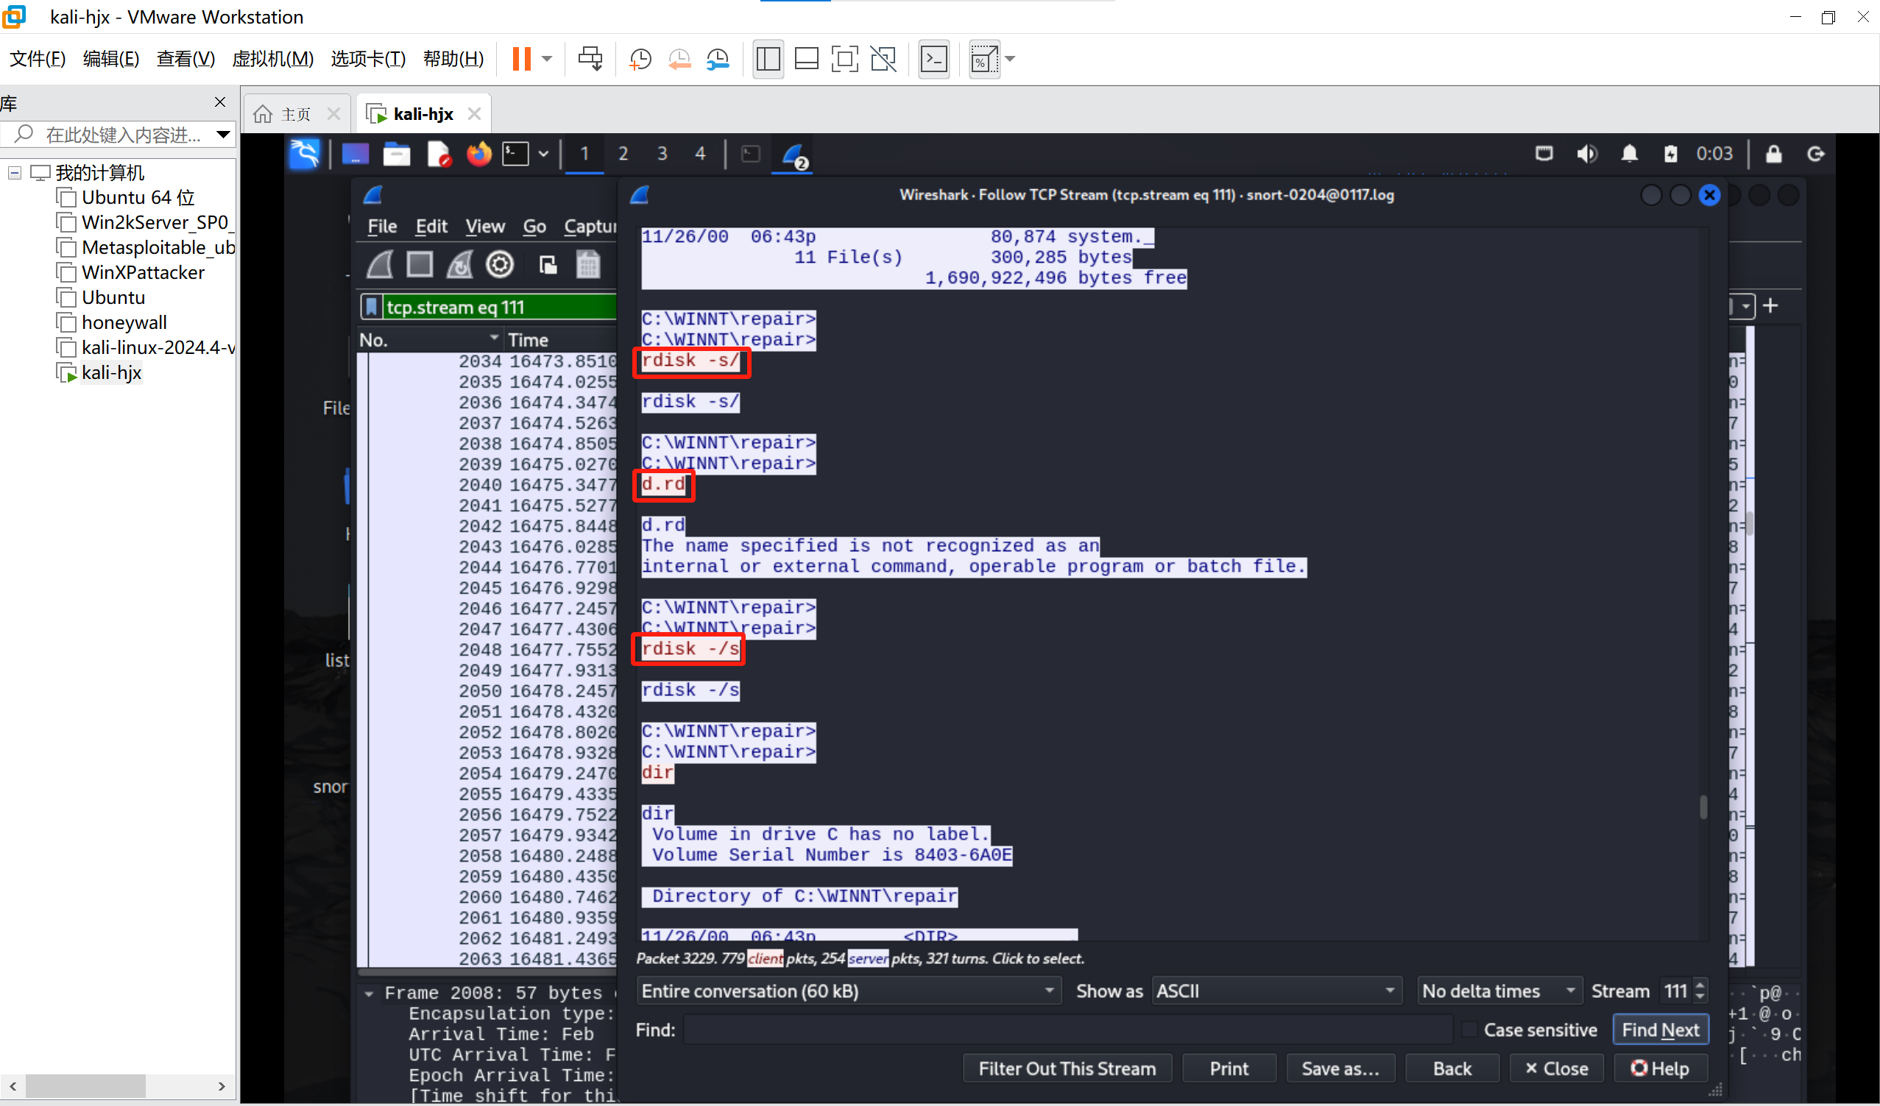
Task: Click the Back button in stream dialog
Action: click(1452, 1069)
